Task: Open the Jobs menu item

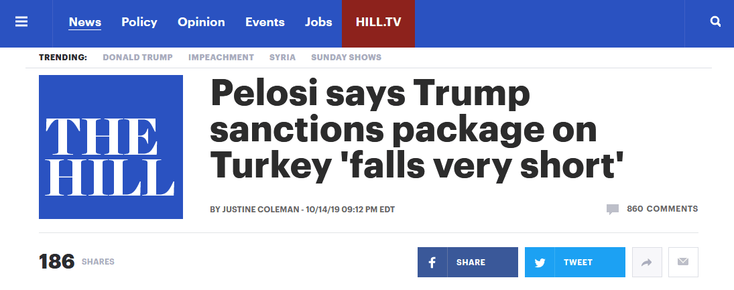Action: (x=318, y=22)
